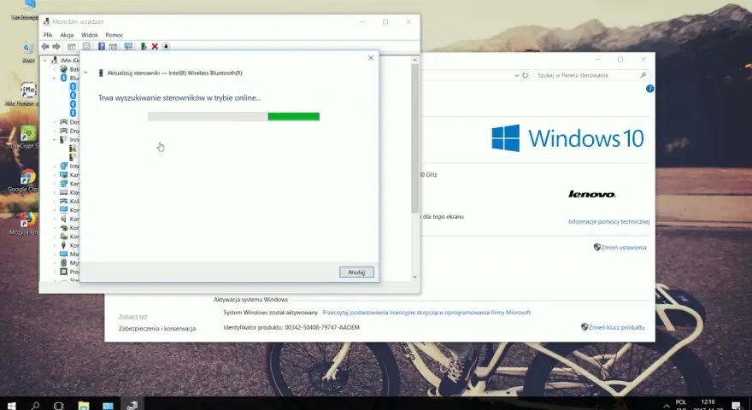Open the Informacje pomocy technicznej link
The image size is (752, 410).
point(608,221)
